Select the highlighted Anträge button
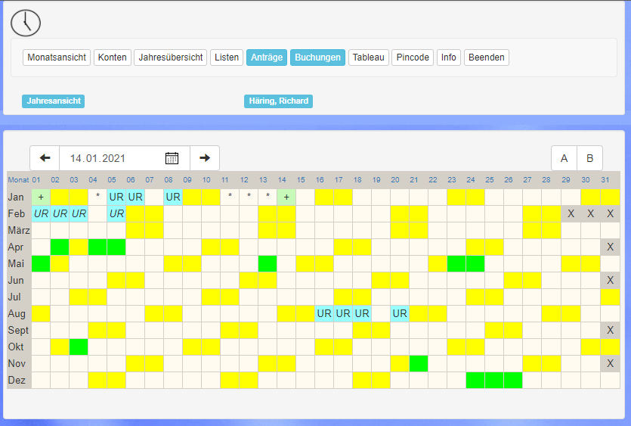 (266, 58)
